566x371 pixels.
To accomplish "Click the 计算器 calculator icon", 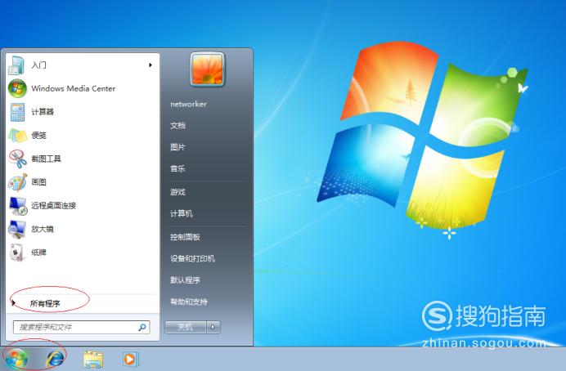I will (17, 112).
